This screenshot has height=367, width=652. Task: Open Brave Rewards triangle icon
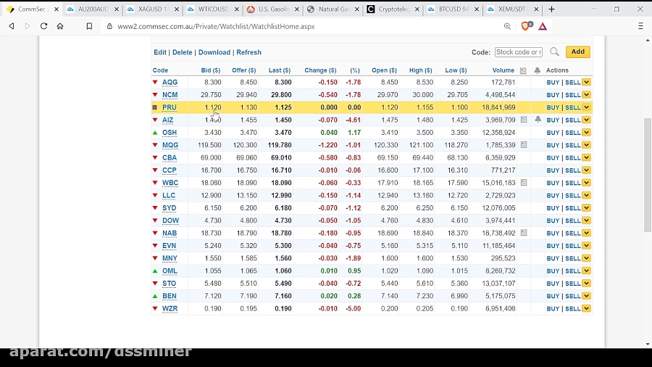click(x=543, y=26)
